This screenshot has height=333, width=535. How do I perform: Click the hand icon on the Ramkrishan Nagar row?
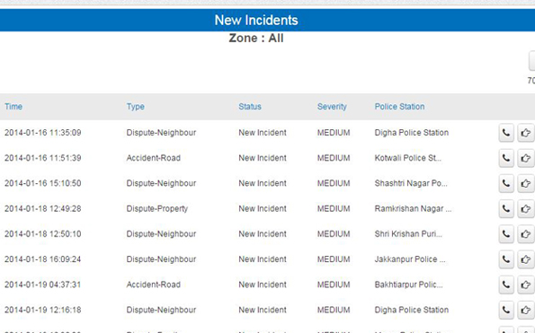pyautogui.click(x=526, y=209)
